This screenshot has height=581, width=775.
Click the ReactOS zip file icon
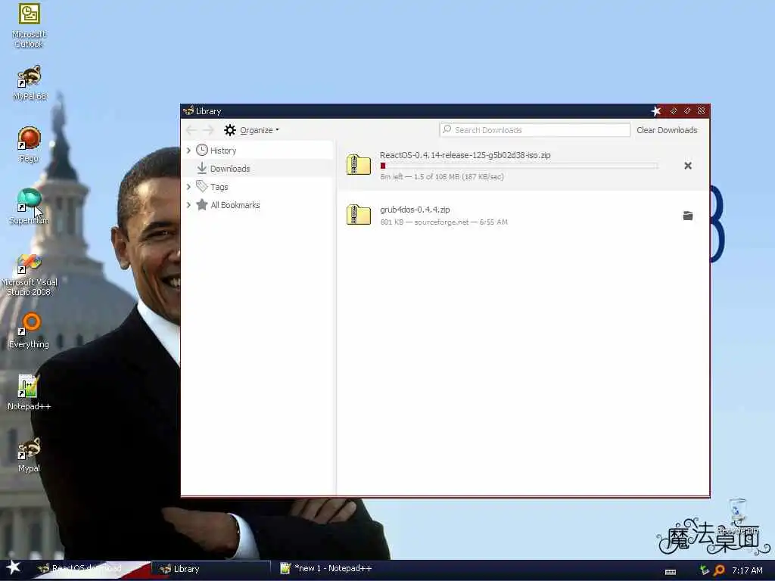[x=358, y=164]
